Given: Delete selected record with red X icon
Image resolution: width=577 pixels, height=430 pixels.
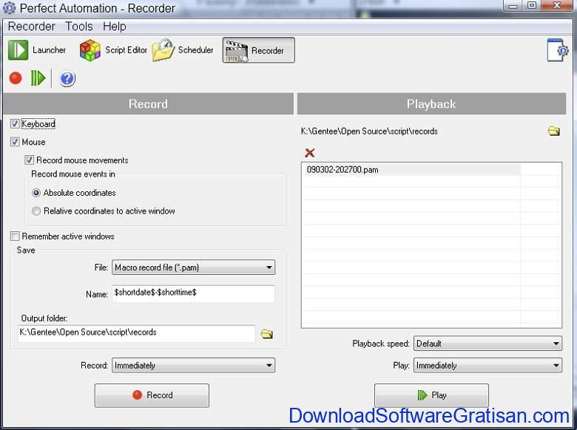Looking at the screenshot, I should pos(309,152).
